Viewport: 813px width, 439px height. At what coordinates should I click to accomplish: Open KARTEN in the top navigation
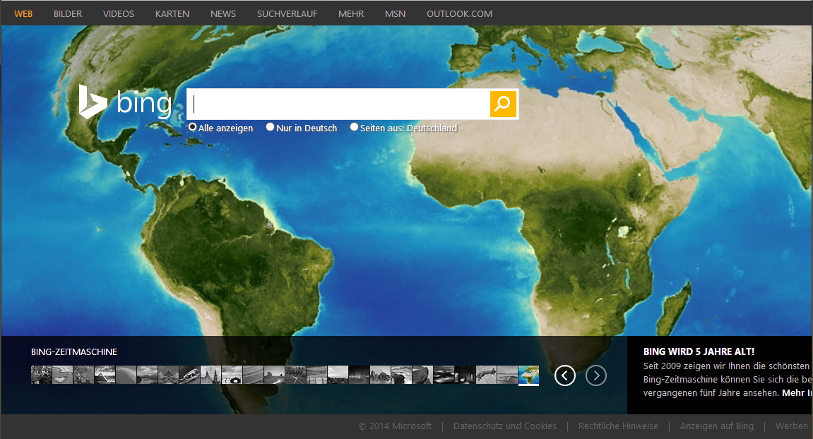click(x=172, y=14)
